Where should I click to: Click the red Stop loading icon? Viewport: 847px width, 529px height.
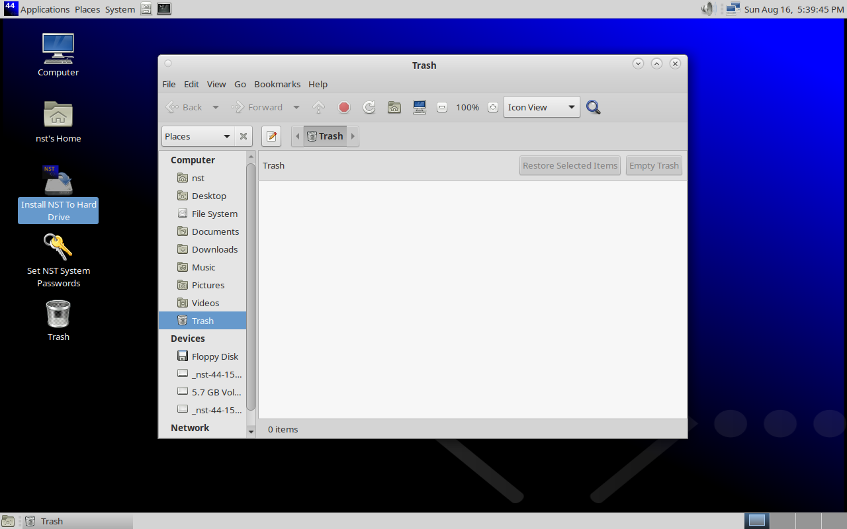tap(344, 107)
